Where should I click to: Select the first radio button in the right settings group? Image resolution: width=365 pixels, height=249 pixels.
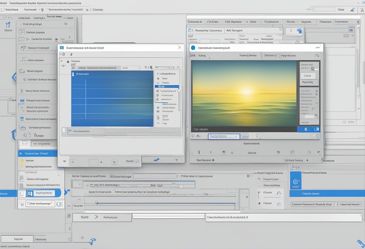click(x=259, y=192)
